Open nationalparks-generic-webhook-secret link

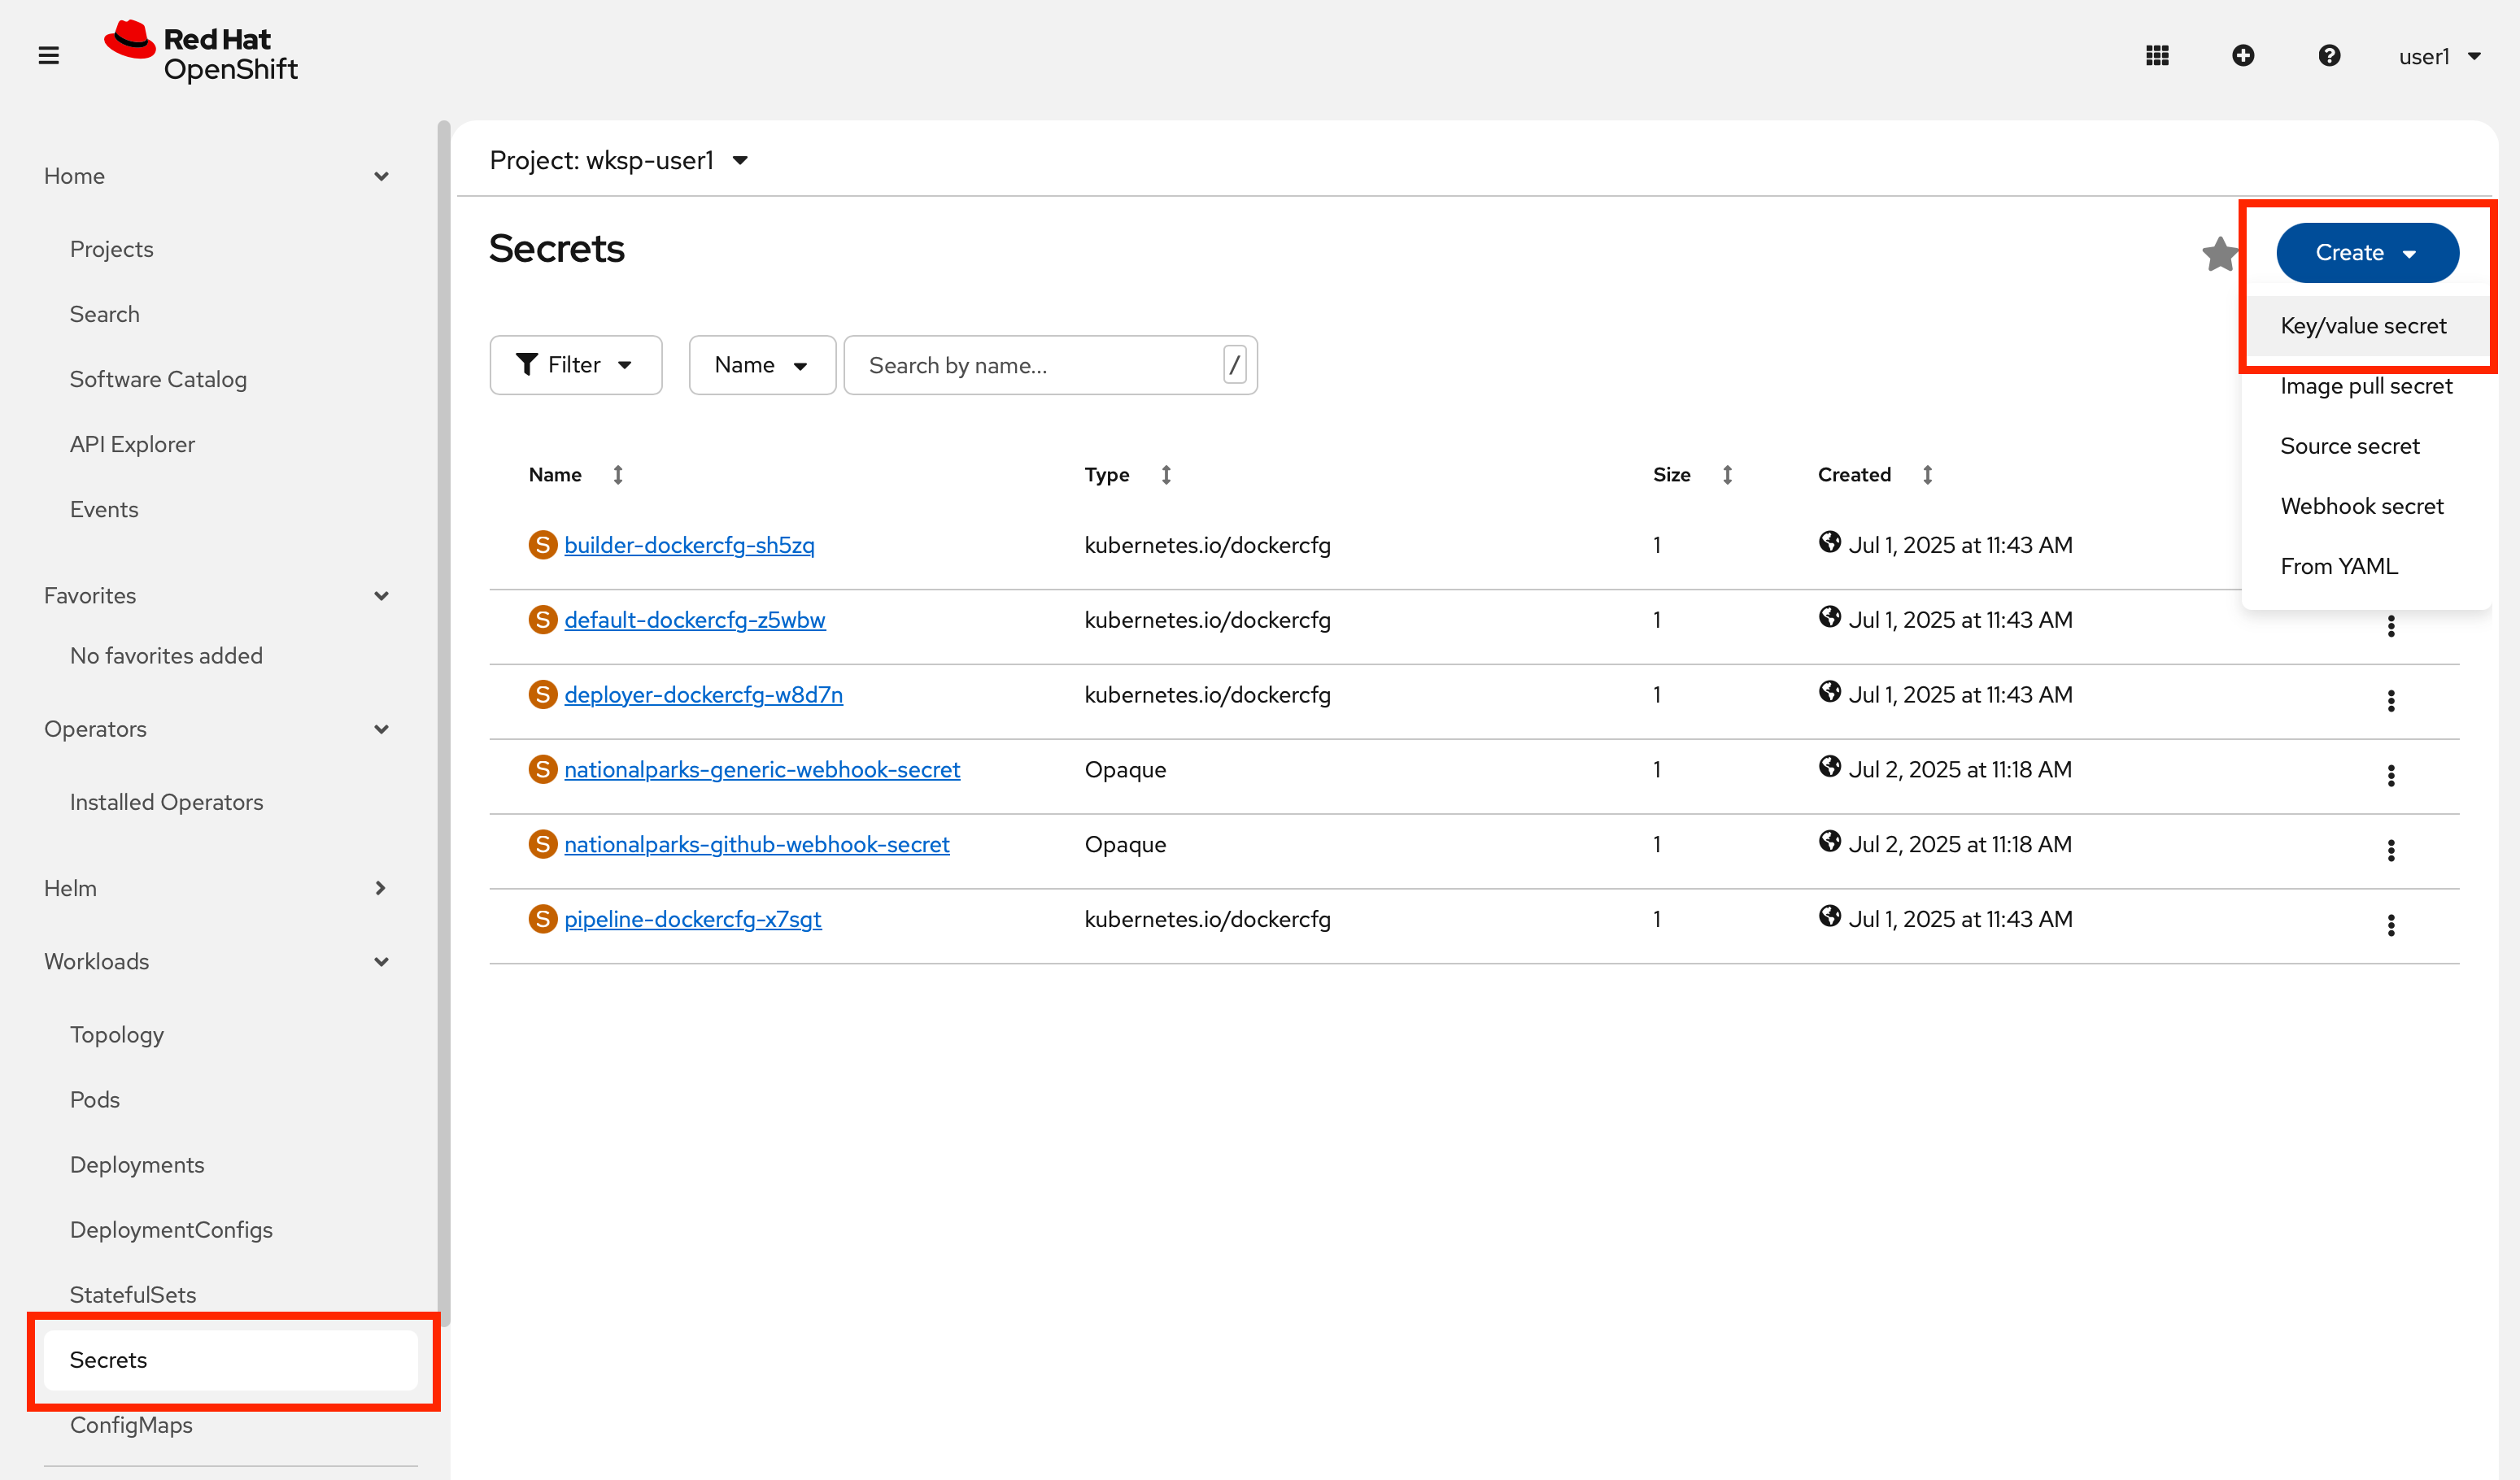pos(761,769)
